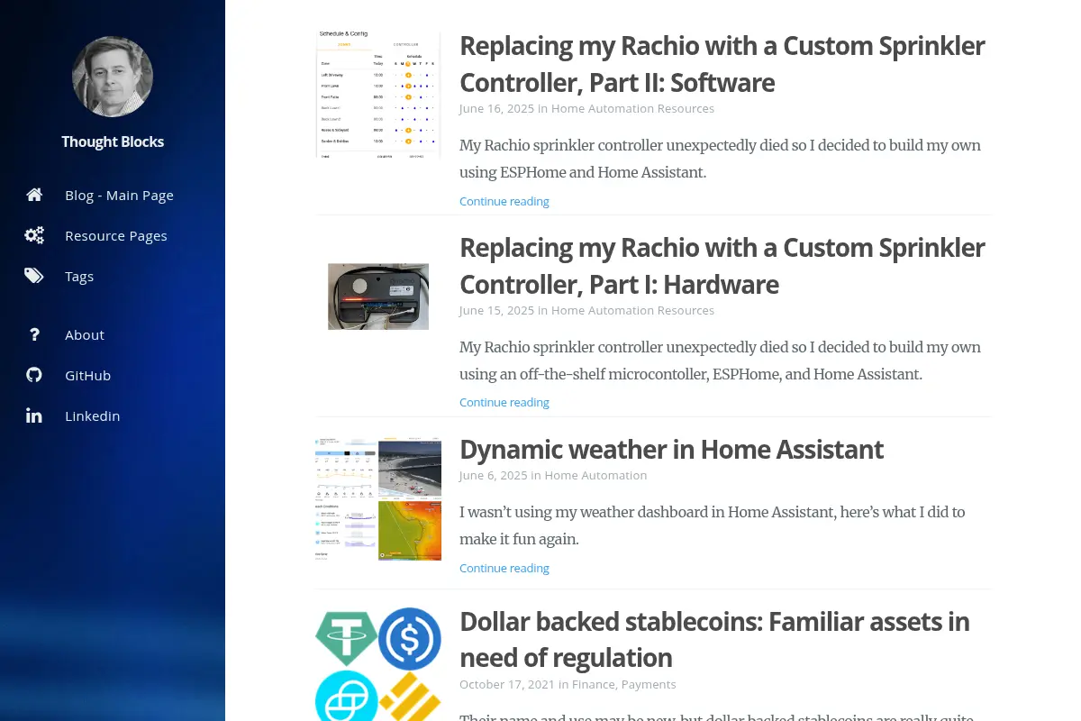Click the Thought Blocks site title
Image resolution: width=1081 pixels, height=721 pixels.
click(113, 141)
